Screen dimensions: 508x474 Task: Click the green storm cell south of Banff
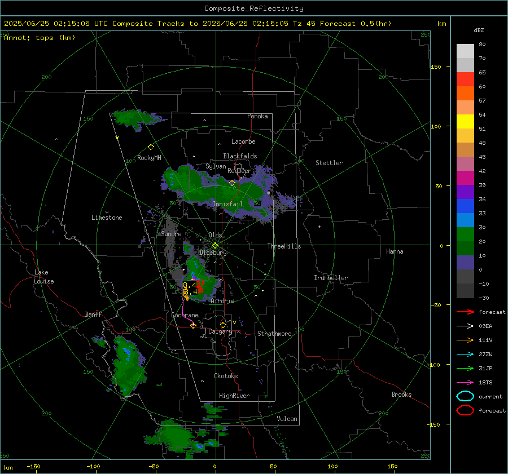click(x=128, y=366)
